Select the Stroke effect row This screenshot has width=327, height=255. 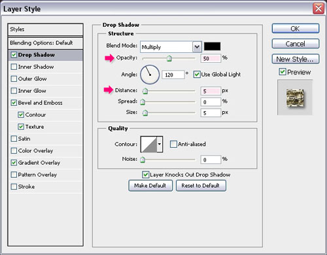(x=46, y=186)
